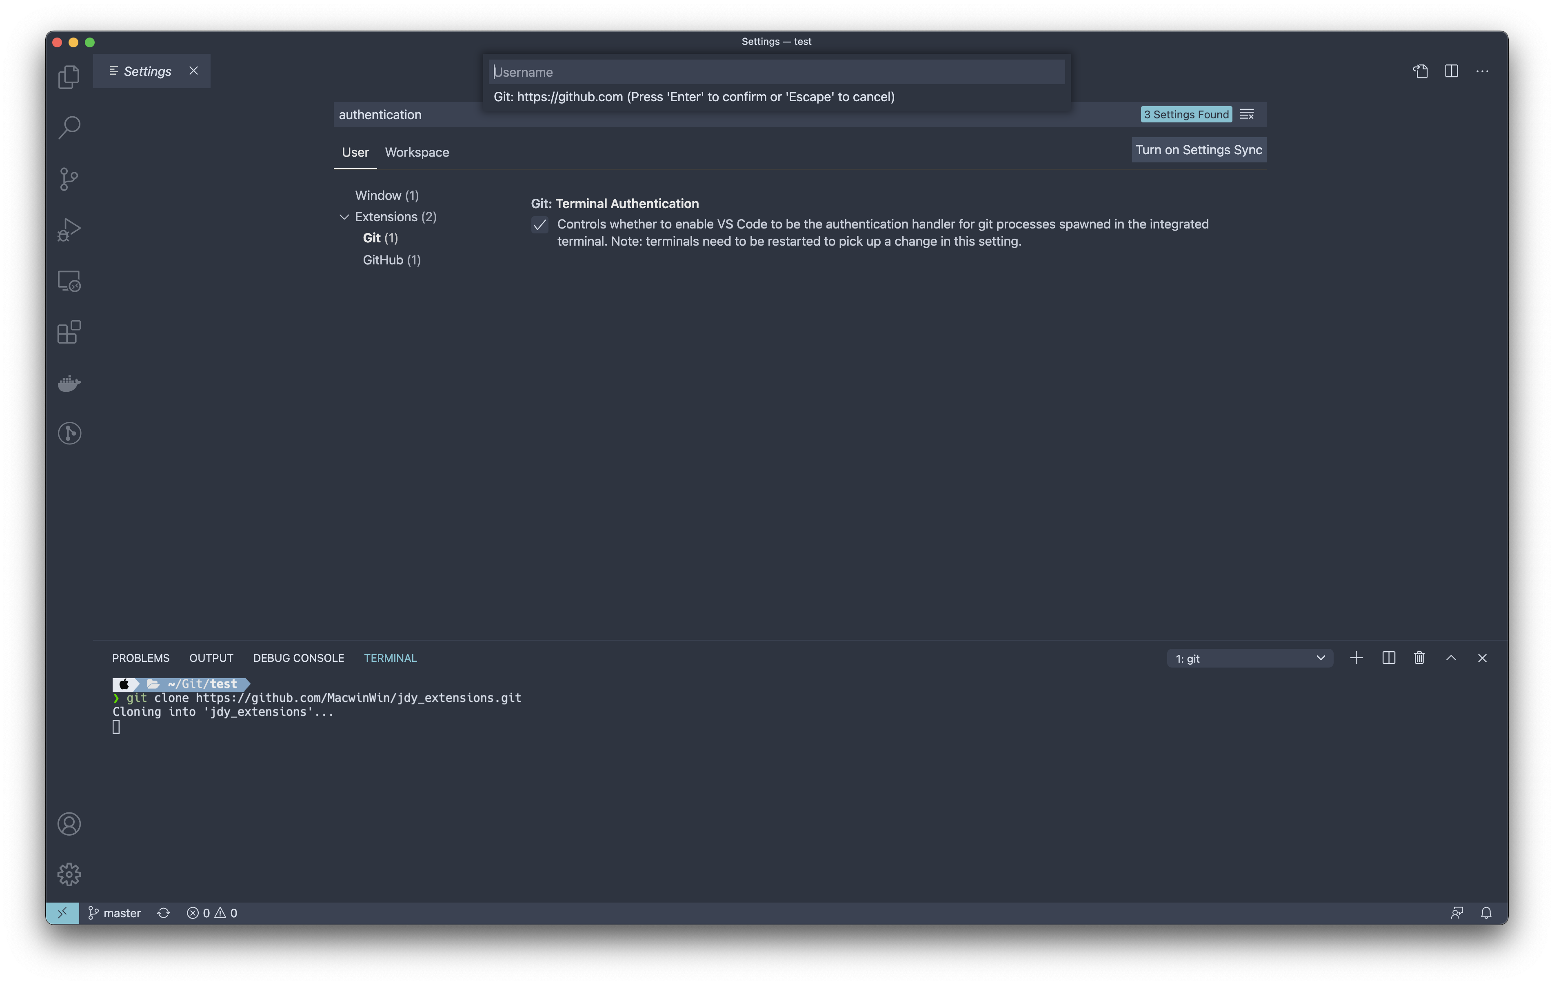The width and height of the screenshot is (1554, 985).
Task: Click the master branch in status bar
Action: [x=115, y=913]
